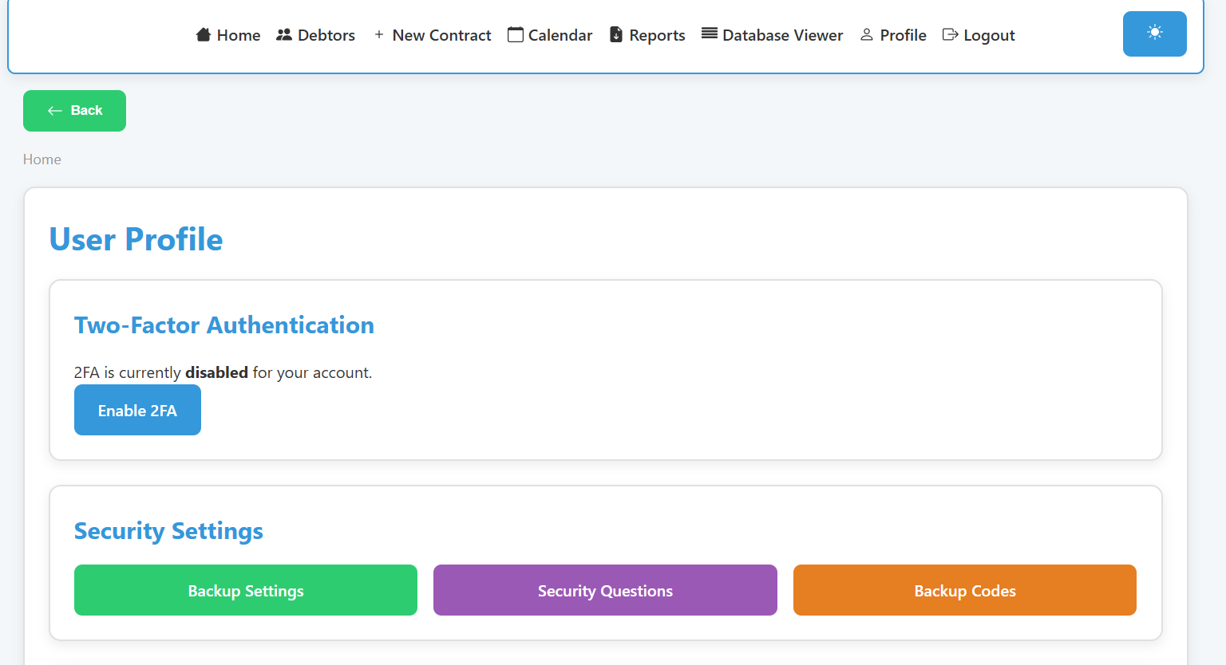Click the calendar icon in navbar
Screen dimensions: 1226x665
pyautogui.click(x=516, y=34)
